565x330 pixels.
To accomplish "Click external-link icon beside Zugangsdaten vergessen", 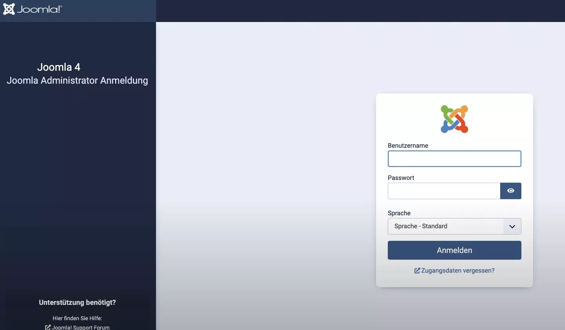I will click(x=417, y=271).
